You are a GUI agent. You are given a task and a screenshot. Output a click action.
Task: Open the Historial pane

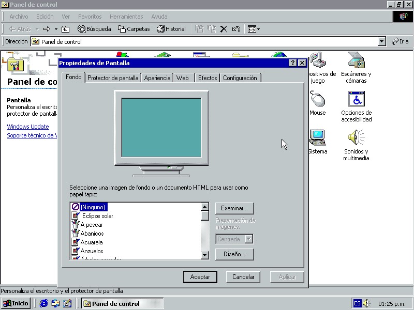pyautogui.click(x=171, y=29)
